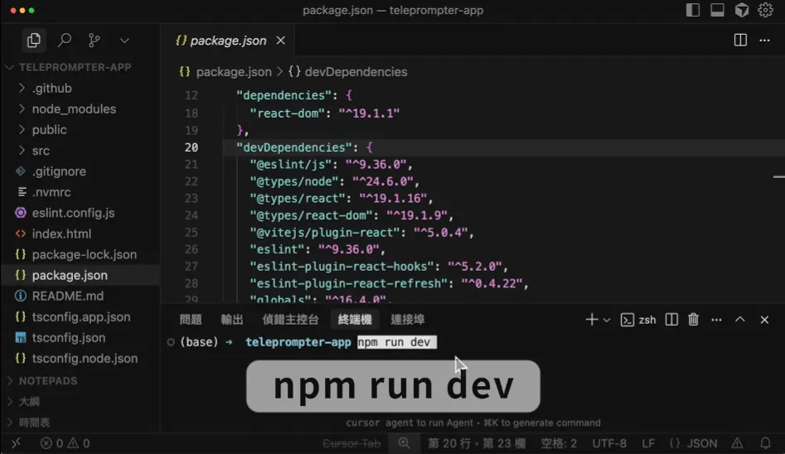785x454 pixels.
Task: Toggle Cursor Tab in status bar
Action: coord(351,443)
